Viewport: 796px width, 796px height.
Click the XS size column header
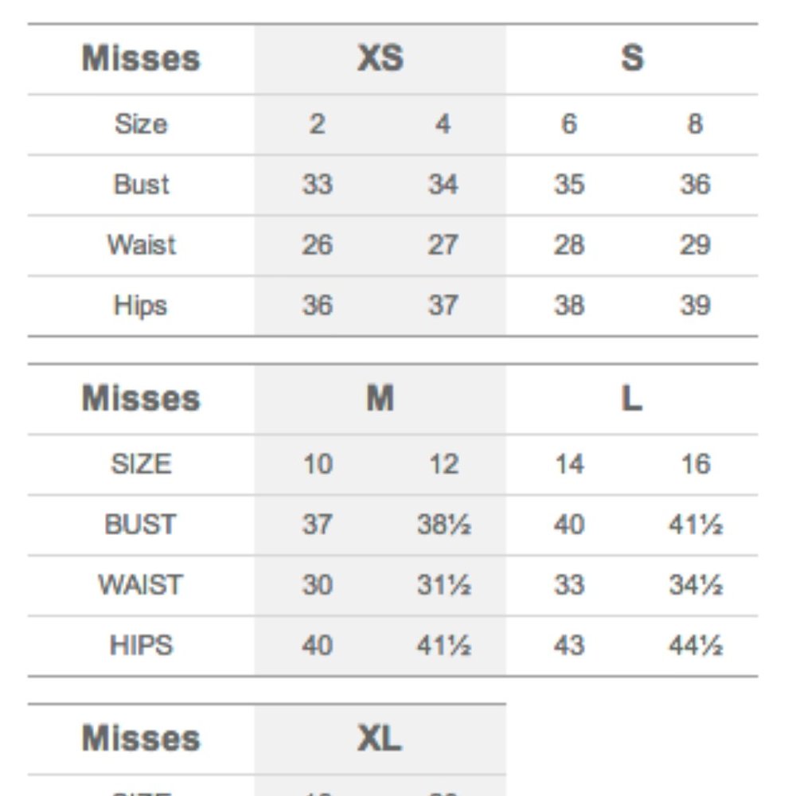click(x=380, y=59)
